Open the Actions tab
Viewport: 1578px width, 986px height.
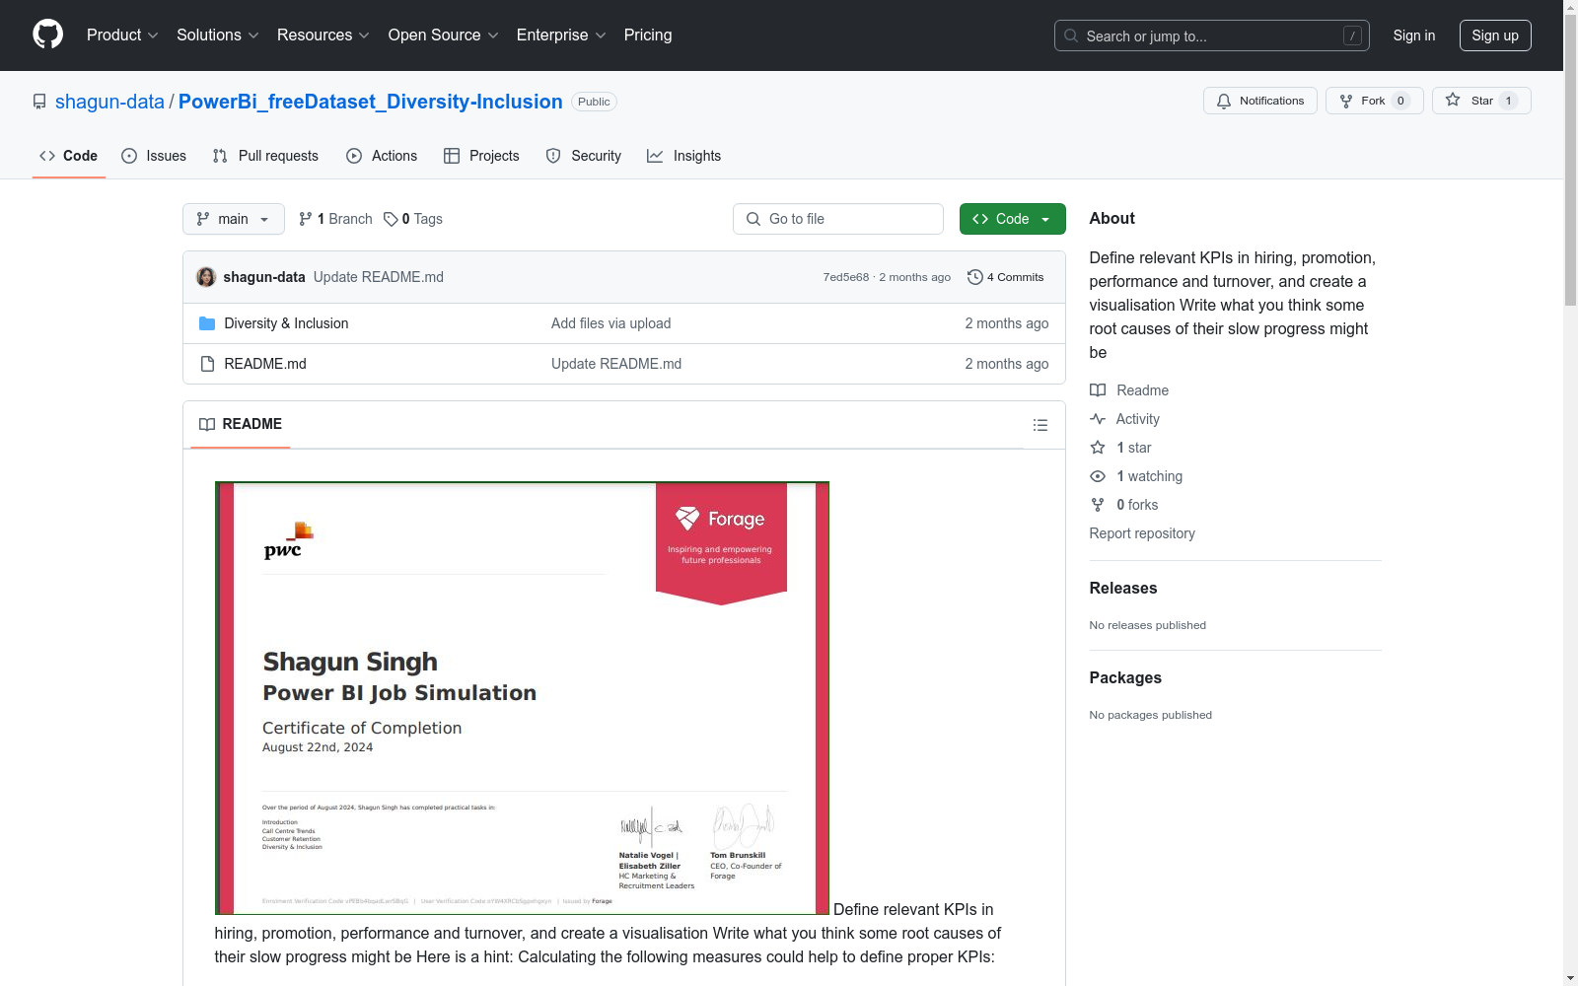coord(382,156)
